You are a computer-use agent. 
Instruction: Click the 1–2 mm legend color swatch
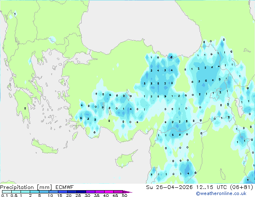(x=25, y=192)
